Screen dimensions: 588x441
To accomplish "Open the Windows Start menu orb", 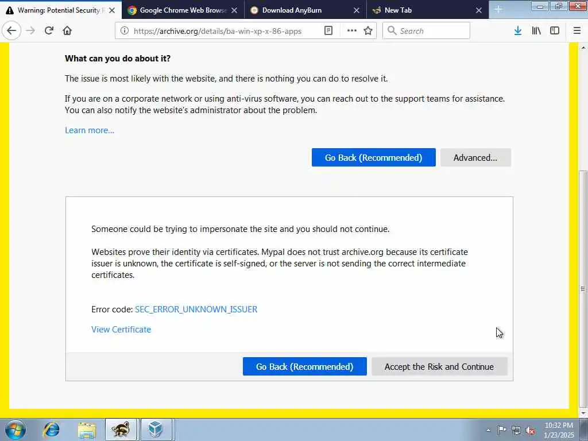I will point(16,430).
